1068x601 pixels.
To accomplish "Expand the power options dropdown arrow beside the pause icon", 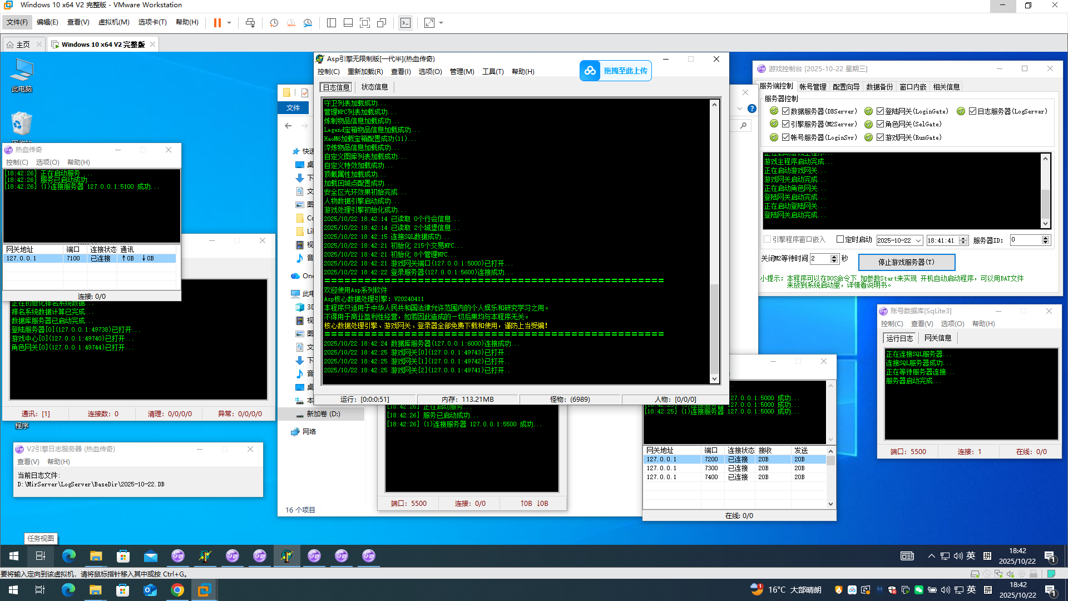I will (229, 23).
